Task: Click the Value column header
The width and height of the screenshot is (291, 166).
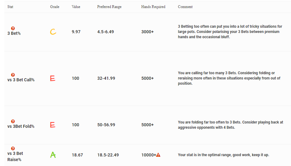Action: point(76,7)
